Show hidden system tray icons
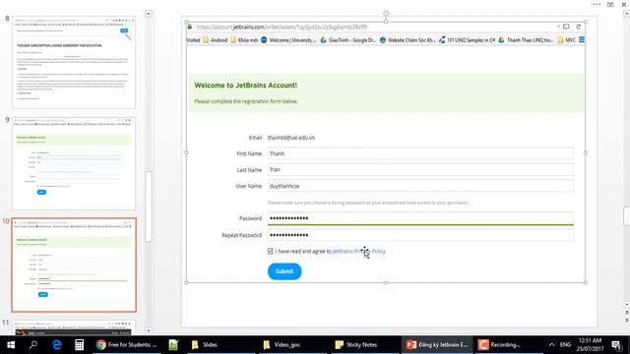The height and width of the screenshot is (354, 630). click(x=551, y=345)
